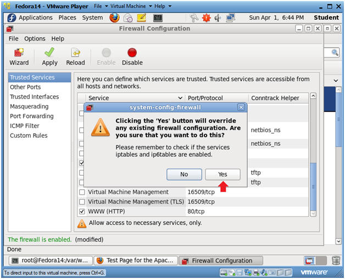
Task: Confirm override by clicking Yes
Action: click(x=222, y=174)
